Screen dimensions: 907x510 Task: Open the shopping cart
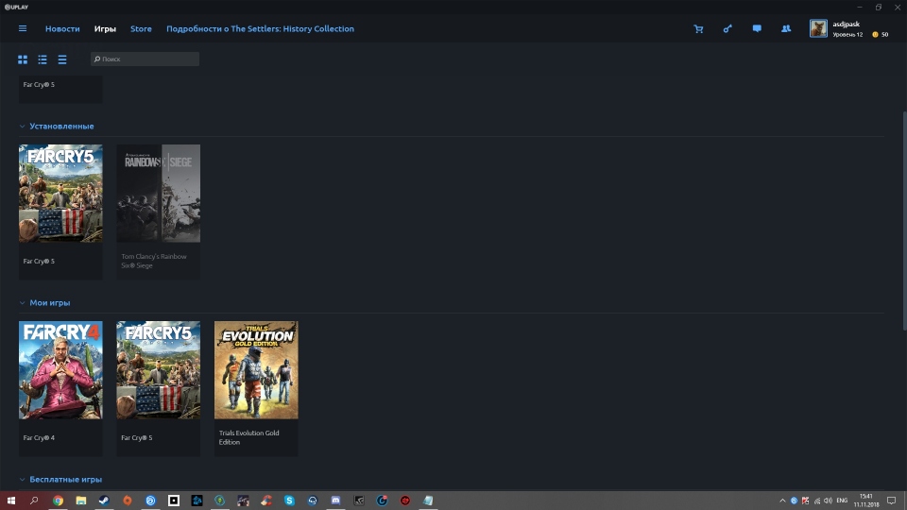pos(698,29)
